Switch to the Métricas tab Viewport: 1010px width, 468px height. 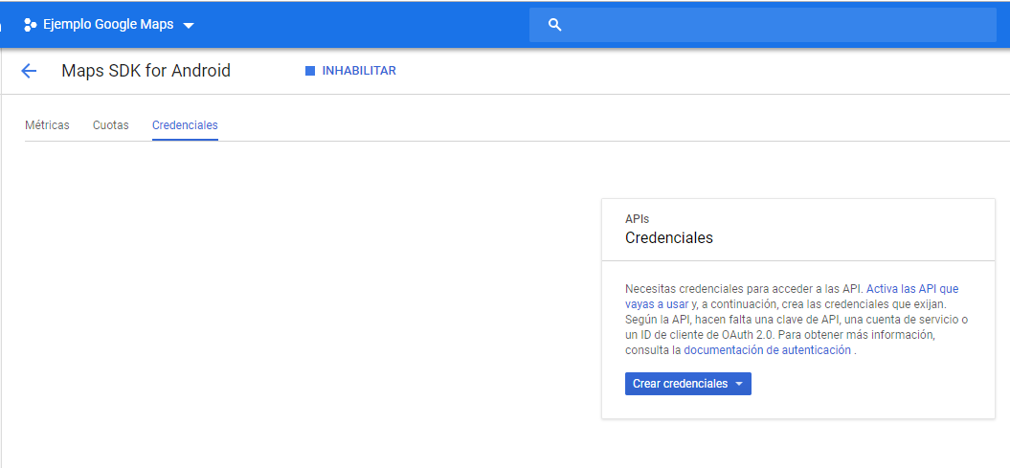pyautogui.click(x=47, y=125)
